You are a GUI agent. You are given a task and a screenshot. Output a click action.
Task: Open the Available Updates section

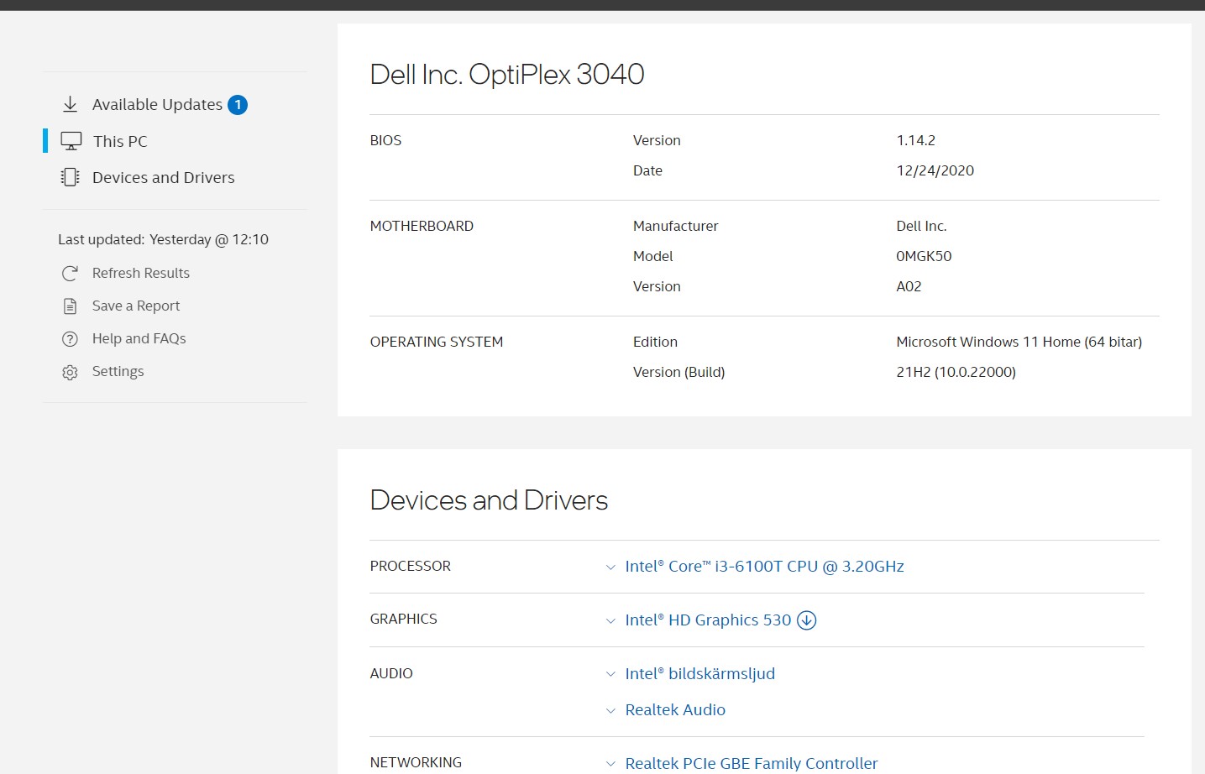tap(157, 105)
